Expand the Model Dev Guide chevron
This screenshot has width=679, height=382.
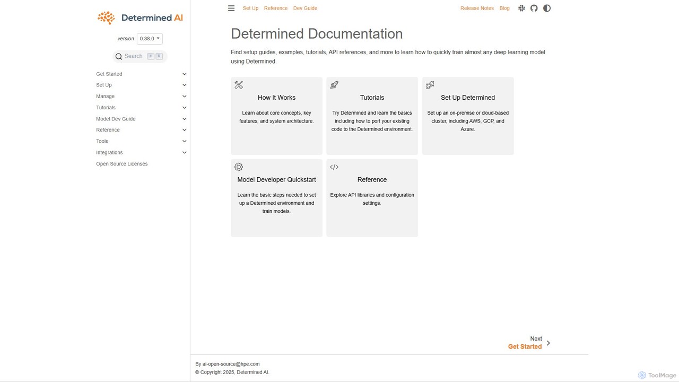pyautogui.click(x=185, y=119)
